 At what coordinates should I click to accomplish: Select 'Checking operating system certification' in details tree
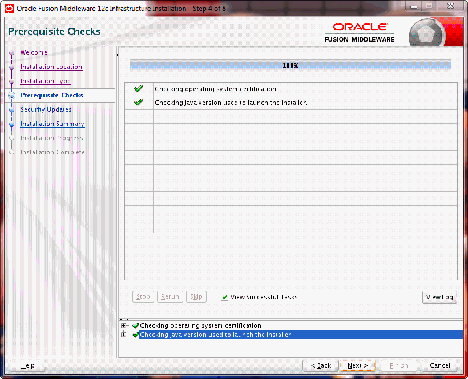(x=200, y=325)
